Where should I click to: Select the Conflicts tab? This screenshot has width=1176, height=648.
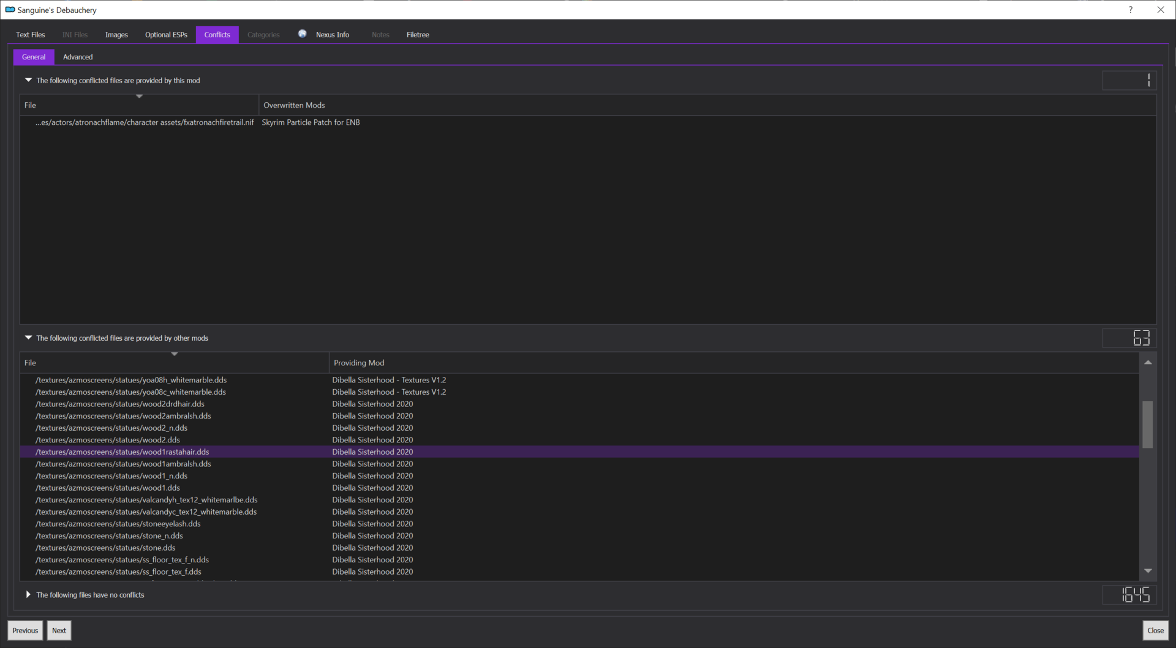point(217,35)
